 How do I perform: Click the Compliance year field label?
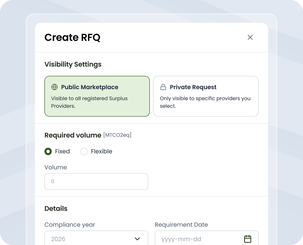pyautogui.click(x=70, y=225)
